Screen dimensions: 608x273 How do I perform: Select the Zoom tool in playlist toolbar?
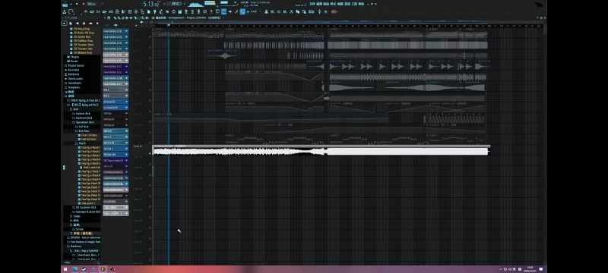(x=143, y=17)
